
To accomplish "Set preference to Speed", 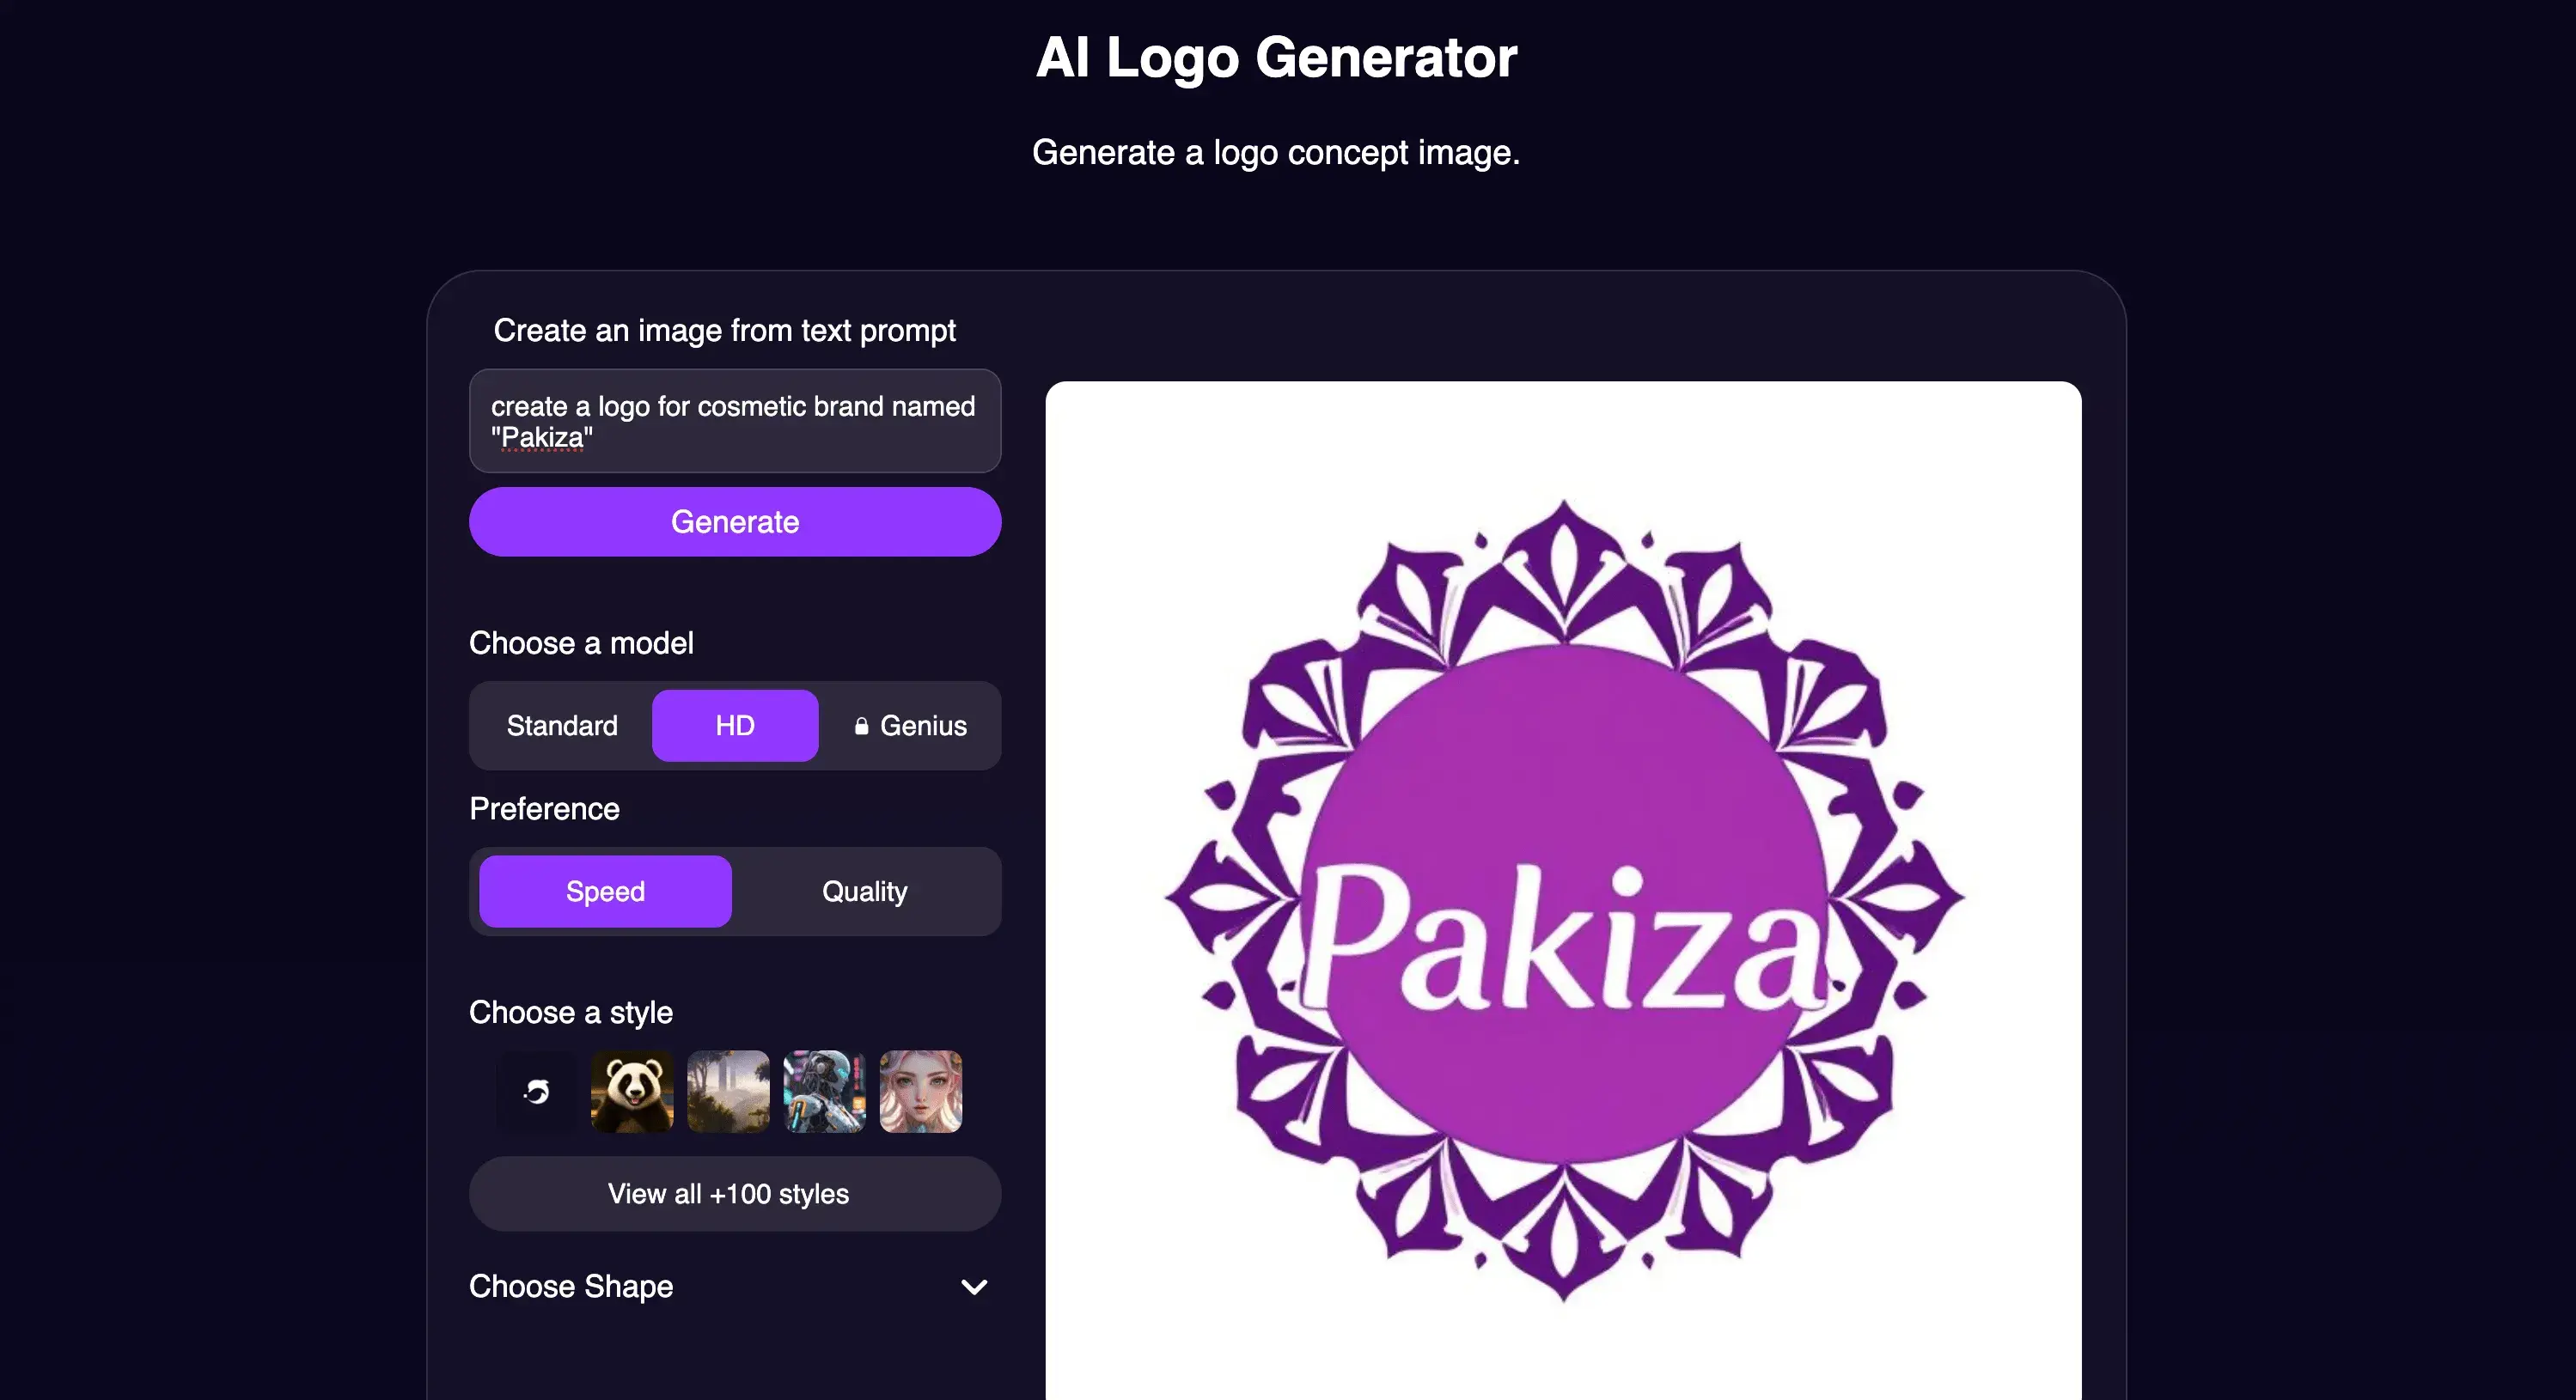I will point(605,892).
